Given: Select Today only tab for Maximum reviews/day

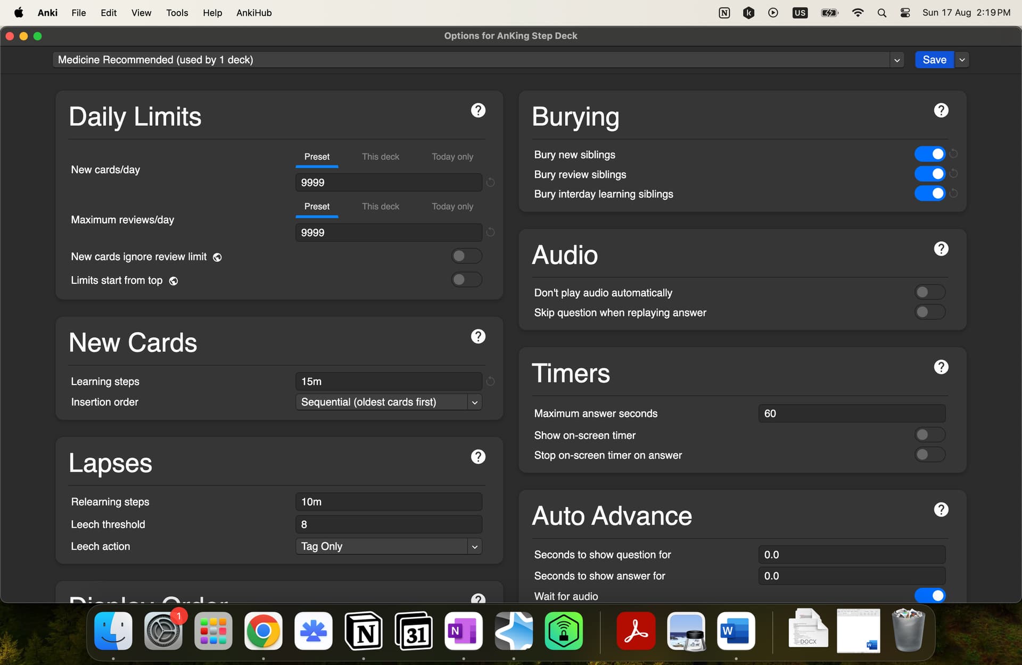Looking at the screenshot, I should click(452, 207).
